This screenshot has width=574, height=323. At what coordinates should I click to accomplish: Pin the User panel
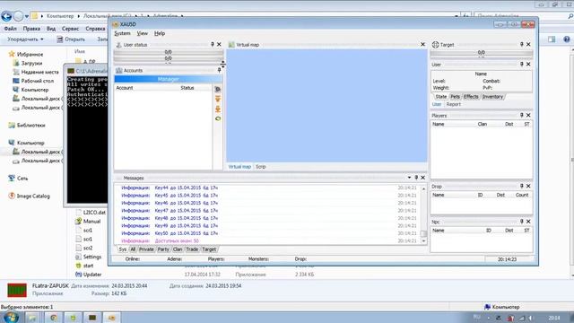[x=522, y=64]
